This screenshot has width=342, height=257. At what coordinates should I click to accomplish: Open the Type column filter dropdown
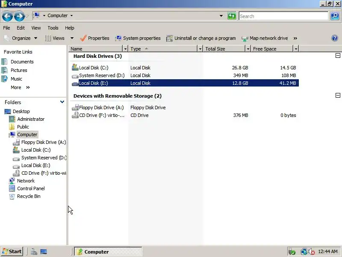coord(200,49)
